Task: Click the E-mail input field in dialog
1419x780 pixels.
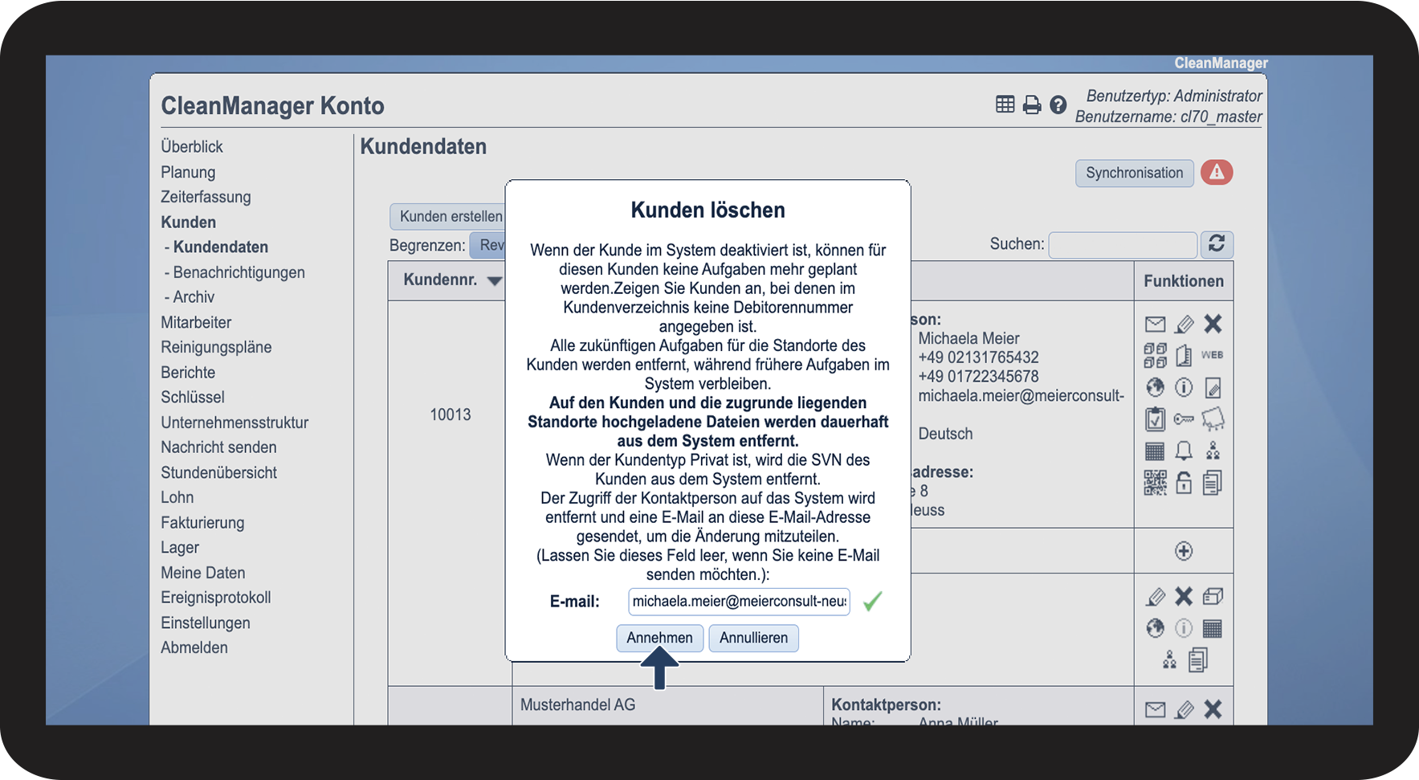Action: pyautogui.click(x=739, y=602)
